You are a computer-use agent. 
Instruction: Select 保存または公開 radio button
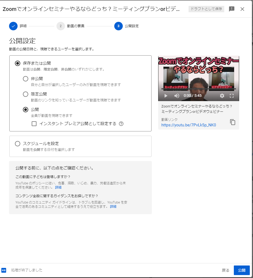point(17,63)
